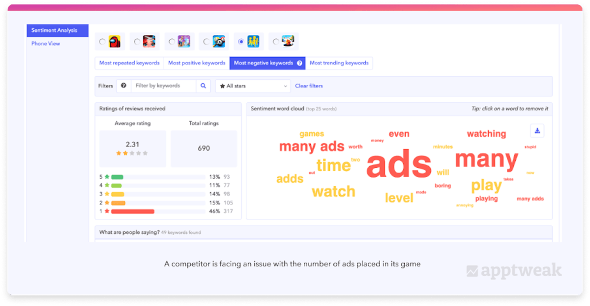Click the Filter by keywords input field
This screenshot has height=306, width=590.
[164, 86]
